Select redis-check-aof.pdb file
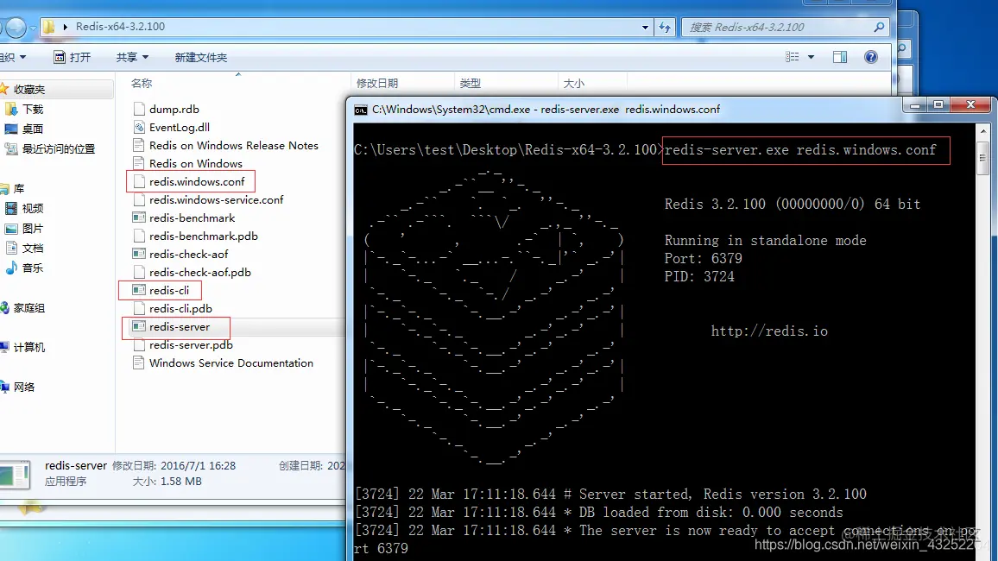This screenshot has height=561, width=998. (x=193, y=272)
